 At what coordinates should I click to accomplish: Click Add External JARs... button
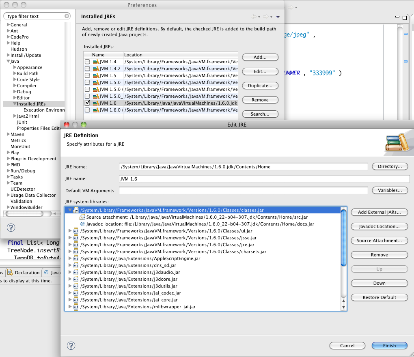379,212
